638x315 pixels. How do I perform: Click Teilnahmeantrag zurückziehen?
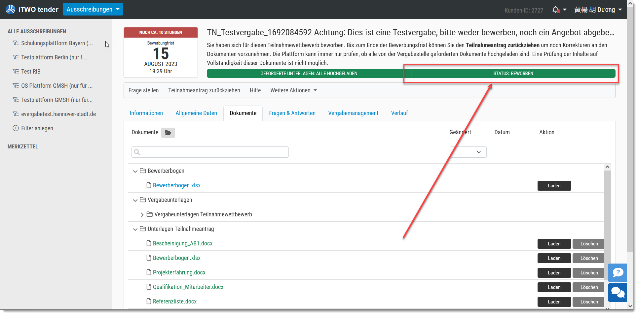pyautogui.click(x=204, y=90)
